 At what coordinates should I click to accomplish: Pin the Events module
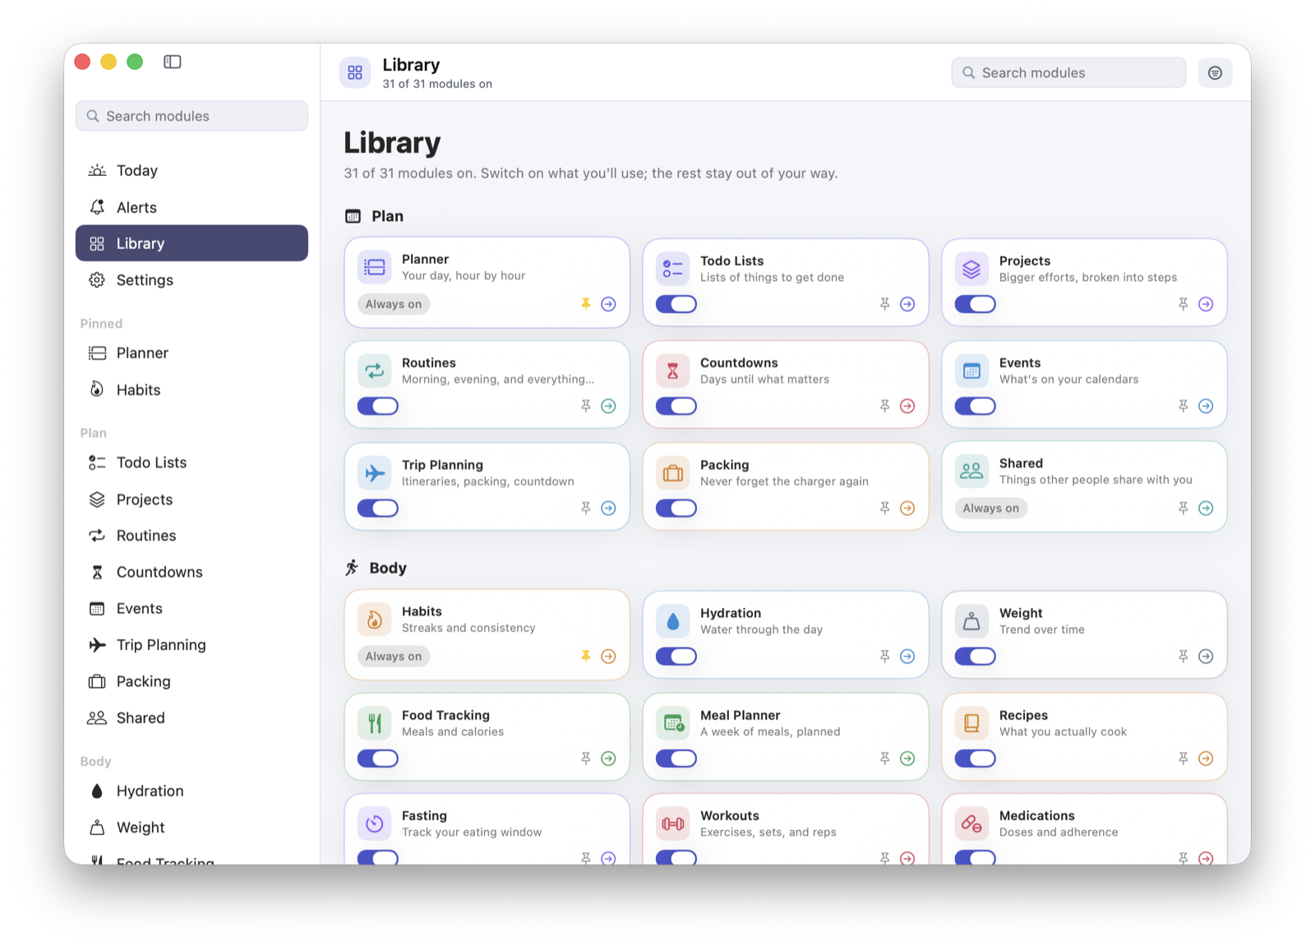click(x=1183, y=406)
